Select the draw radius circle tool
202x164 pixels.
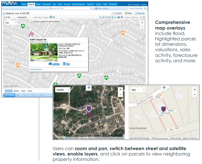coord(103,17)
